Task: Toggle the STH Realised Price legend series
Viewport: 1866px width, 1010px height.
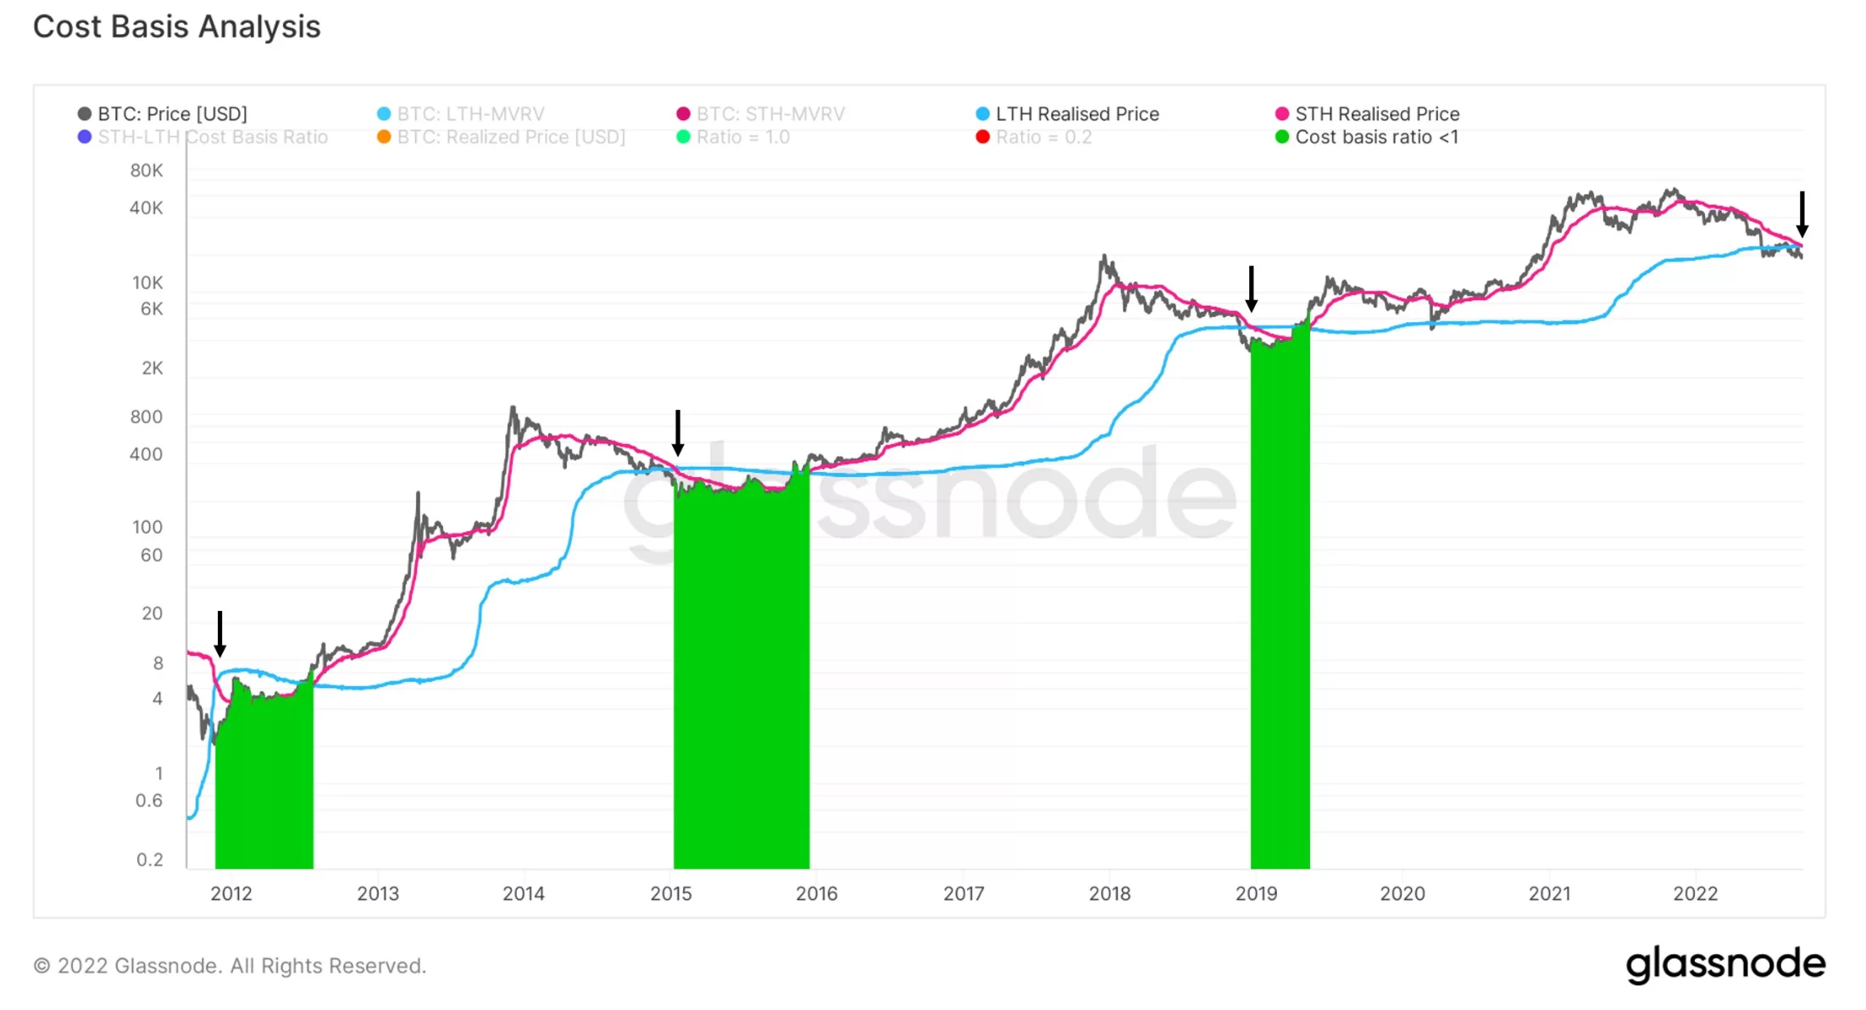Action: pos(1376,114)
